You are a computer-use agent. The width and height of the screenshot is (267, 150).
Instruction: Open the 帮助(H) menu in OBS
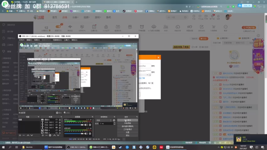coord(74,40)
